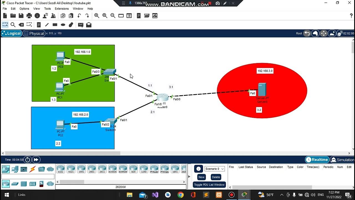
Task: Choose the Delete tool
Action: [21, 25]
